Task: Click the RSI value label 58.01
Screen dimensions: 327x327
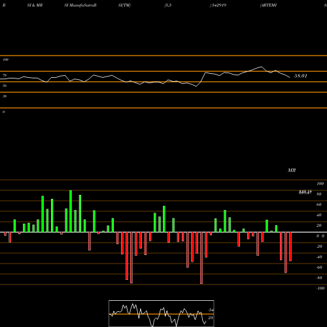Action: 301,76
